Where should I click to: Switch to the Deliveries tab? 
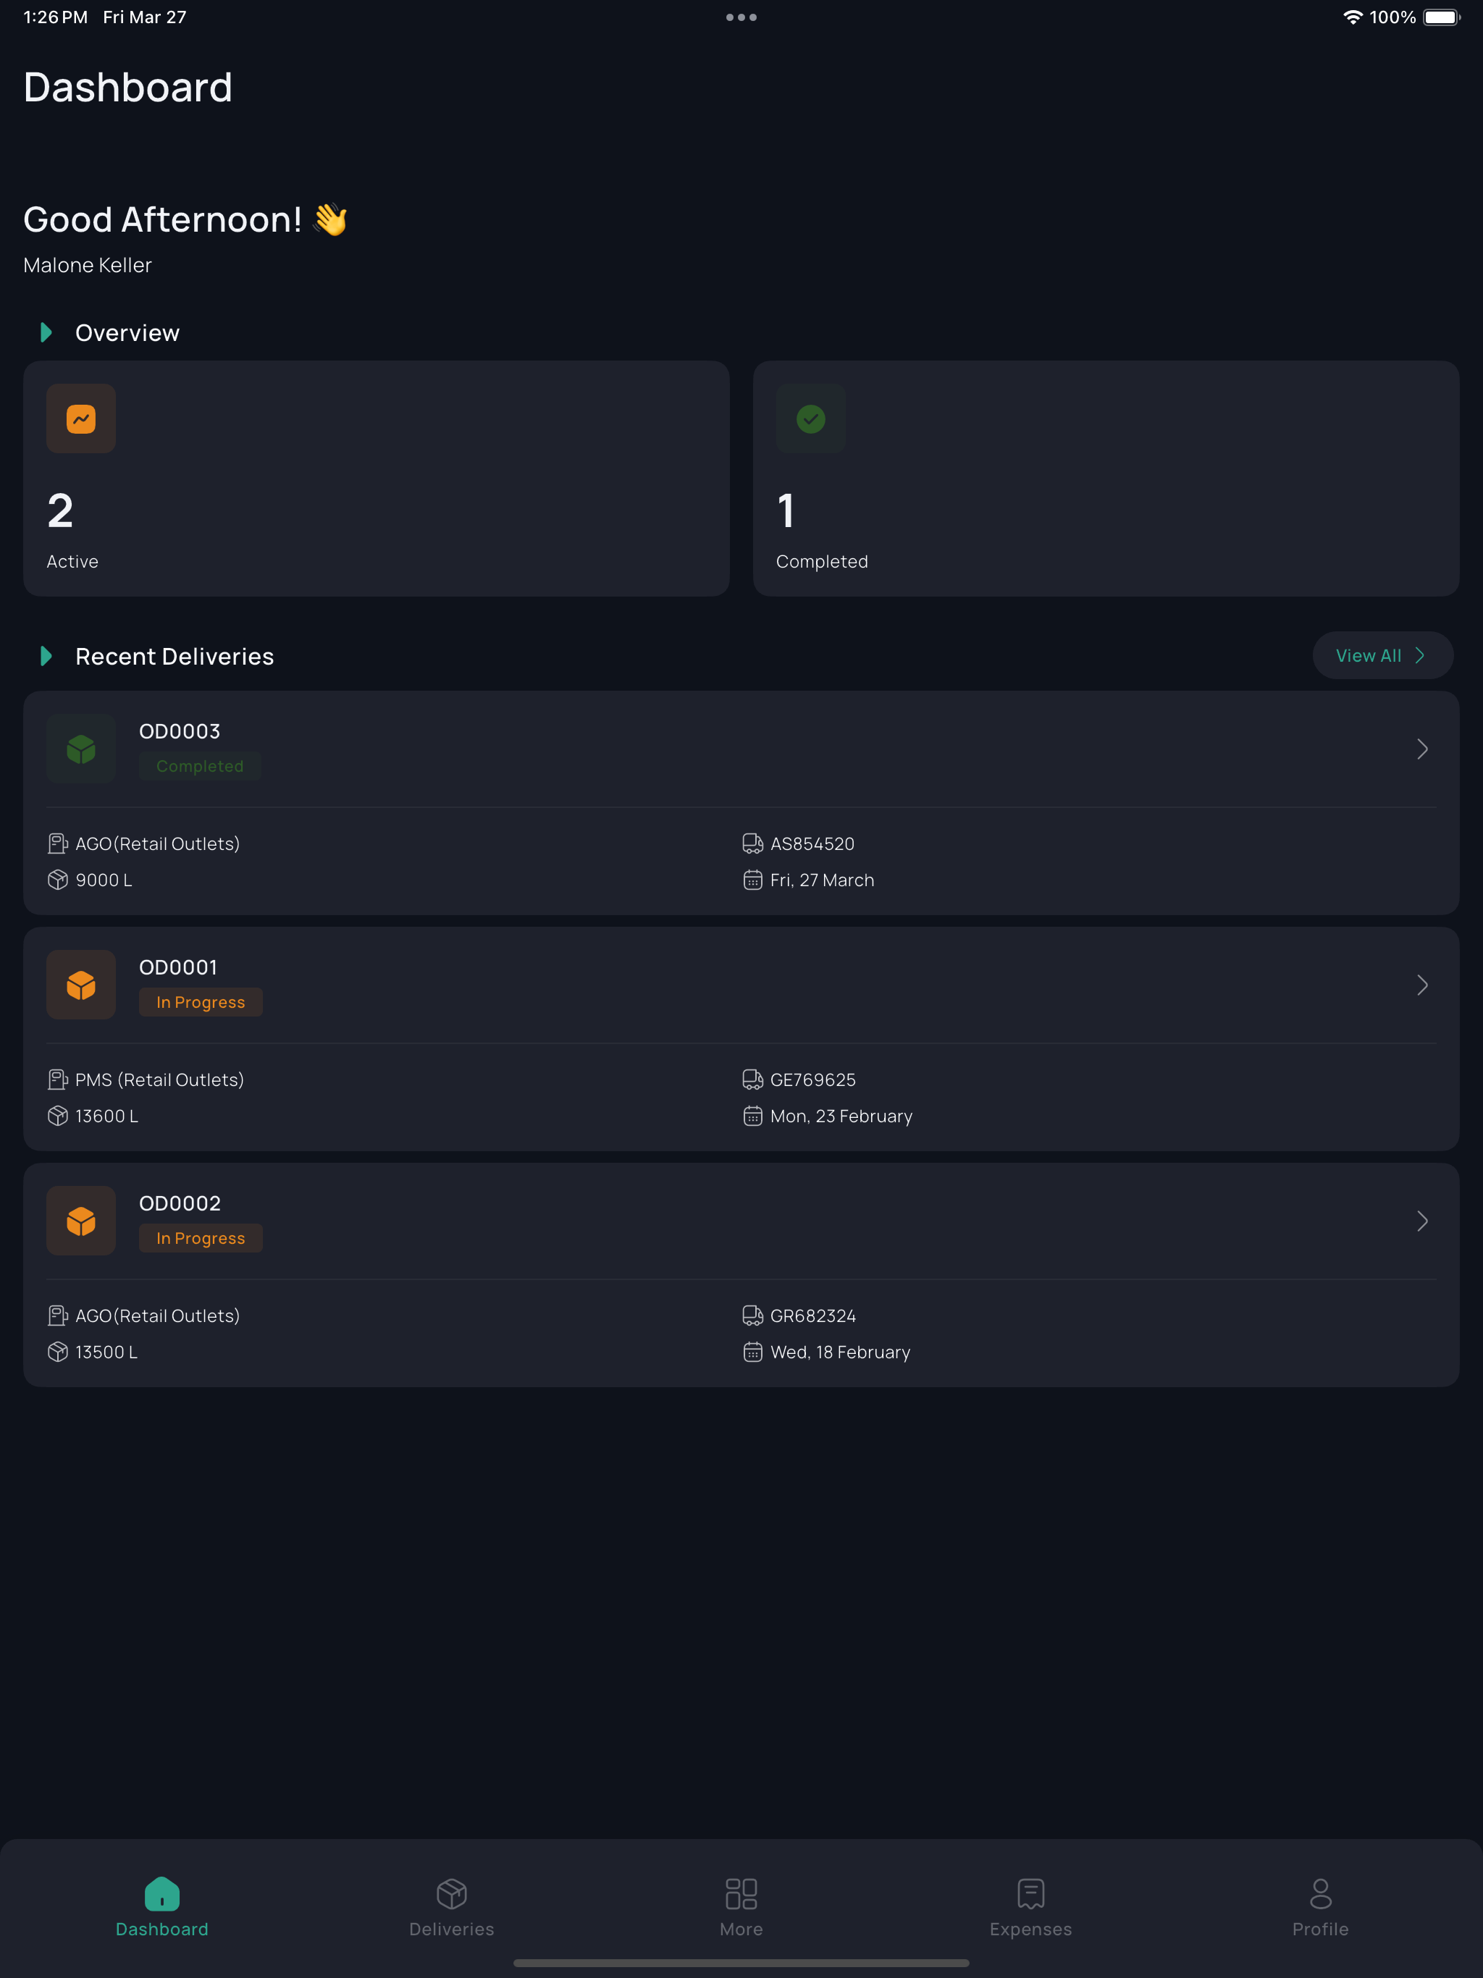coord(452,1906)
